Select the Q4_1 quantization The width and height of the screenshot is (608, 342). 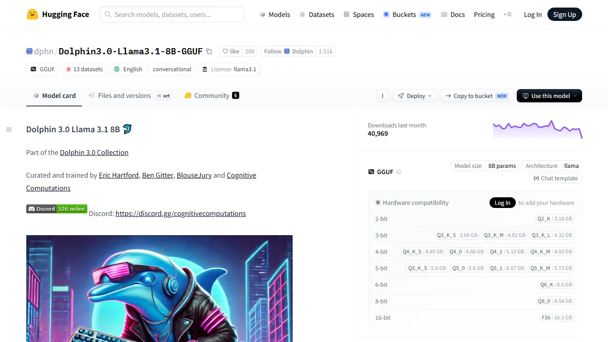click(x=507, y=252)
